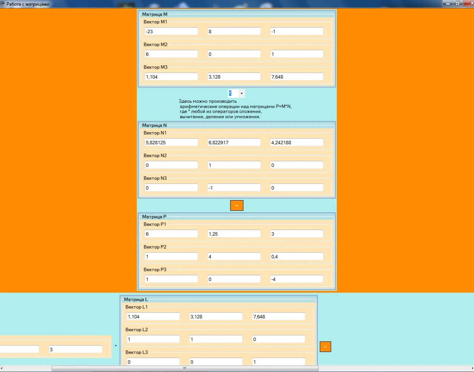Click the Вектор N1 field containing 5,828125
This screenshot has width=474, height=372.
click(171, 142)
